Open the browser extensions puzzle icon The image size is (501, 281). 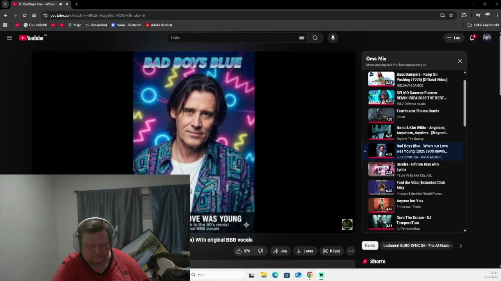click(x=464, y=15)
